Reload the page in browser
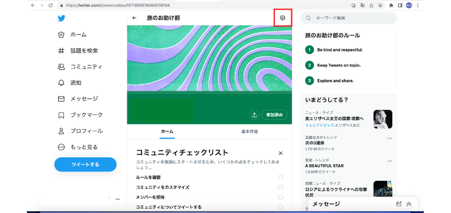The height and width of the screenshot is (213, 451). 51,5
